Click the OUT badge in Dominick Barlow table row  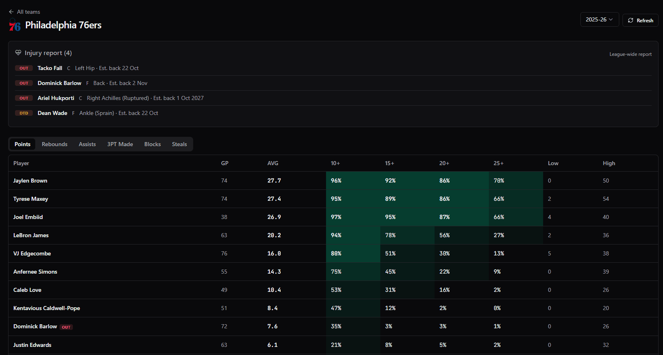point(66,327)
